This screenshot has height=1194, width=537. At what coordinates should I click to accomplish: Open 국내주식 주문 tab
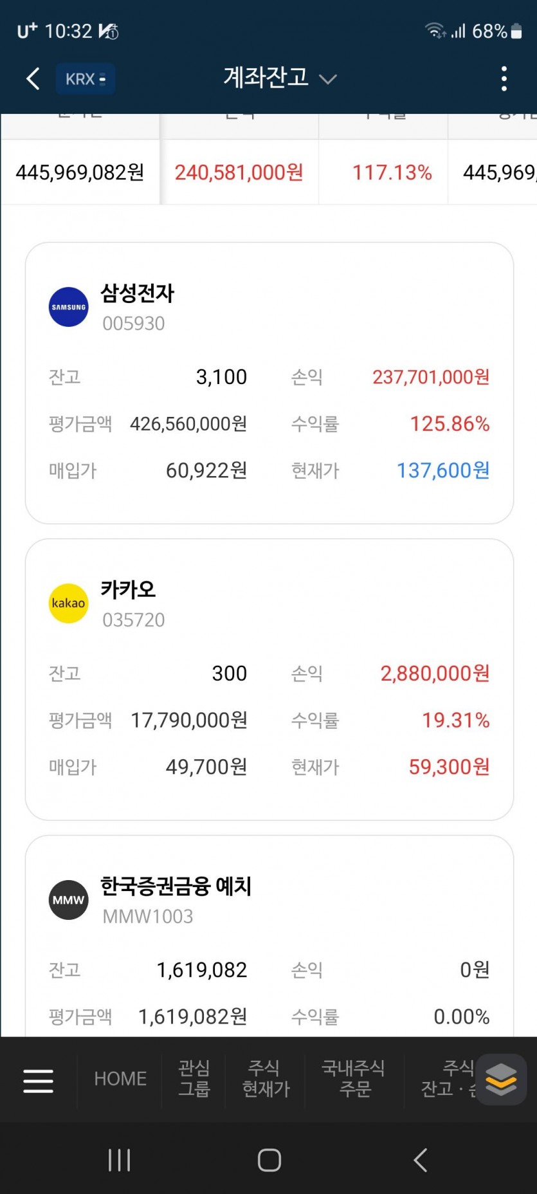(354, 1079)
